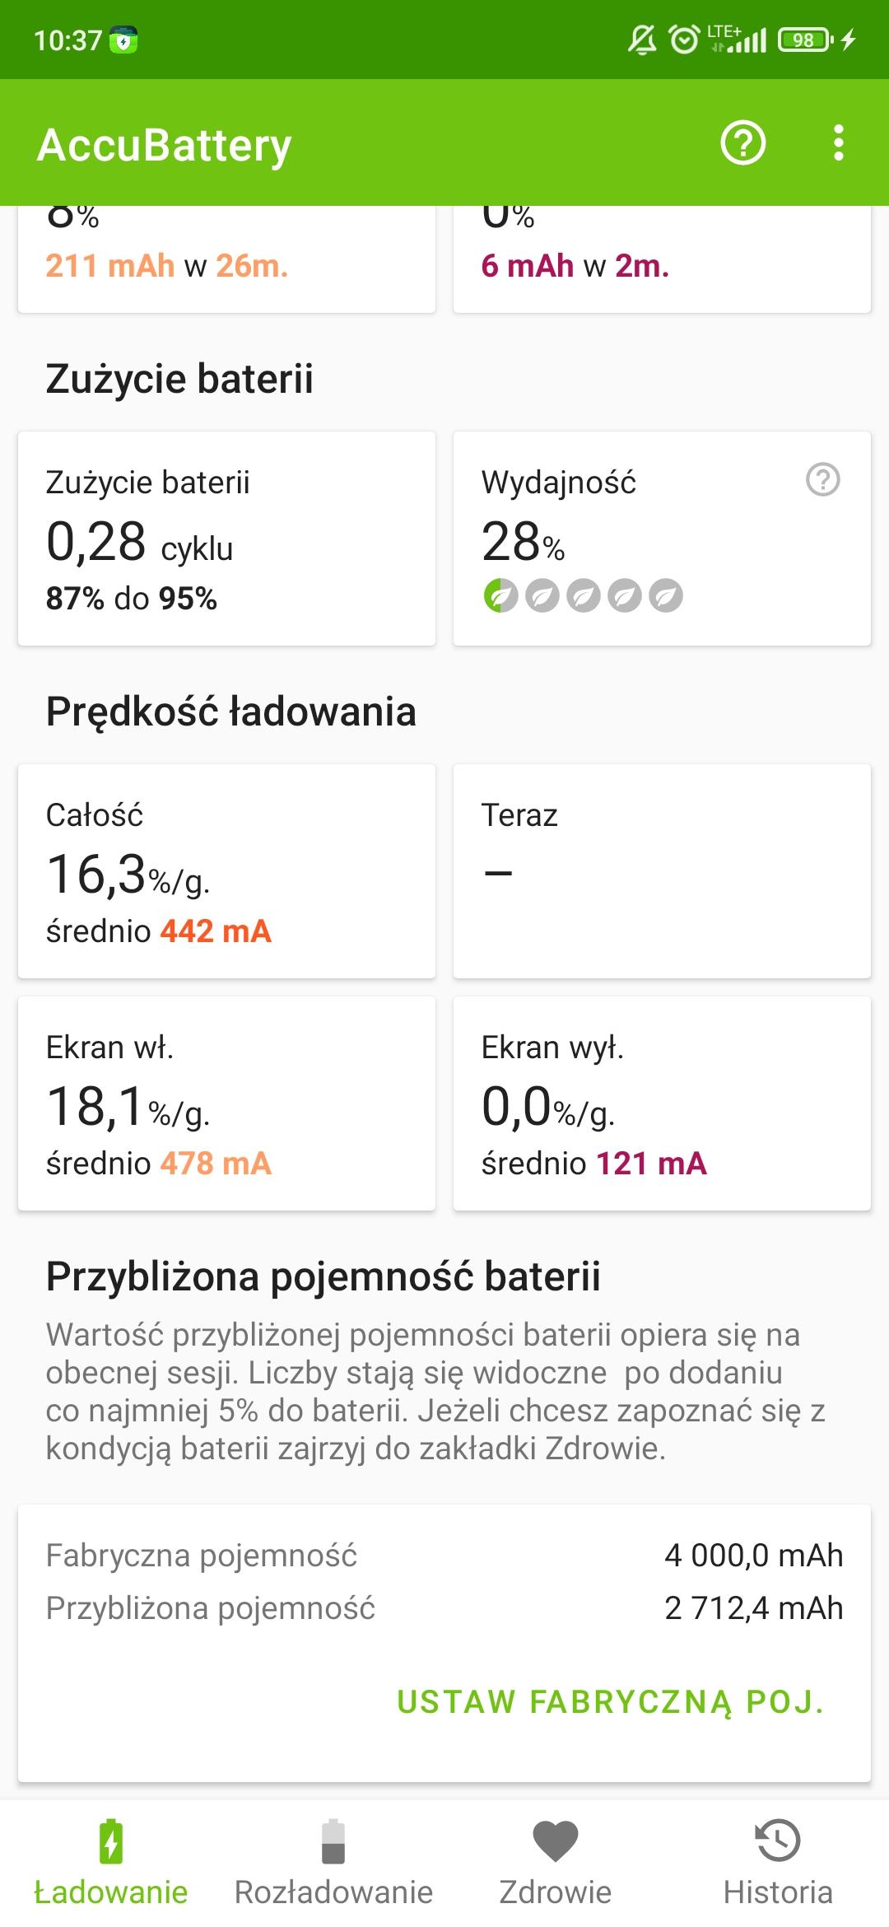Tap the Całość charging speed card
This screenshot has width=889, height=1927.
coord(226,871)
